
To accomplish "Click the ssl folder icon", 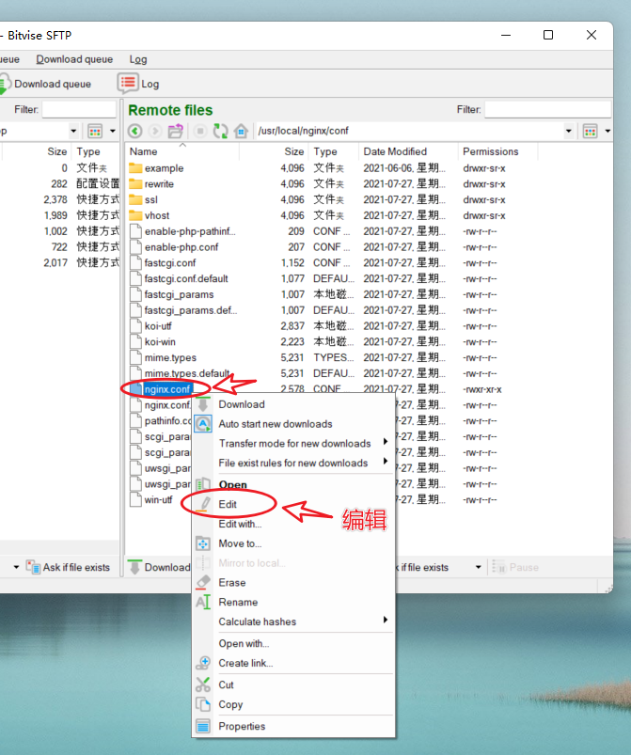I will [135, 200].
